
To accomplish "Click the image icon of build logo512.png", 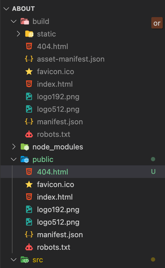I will pos(29,109).
